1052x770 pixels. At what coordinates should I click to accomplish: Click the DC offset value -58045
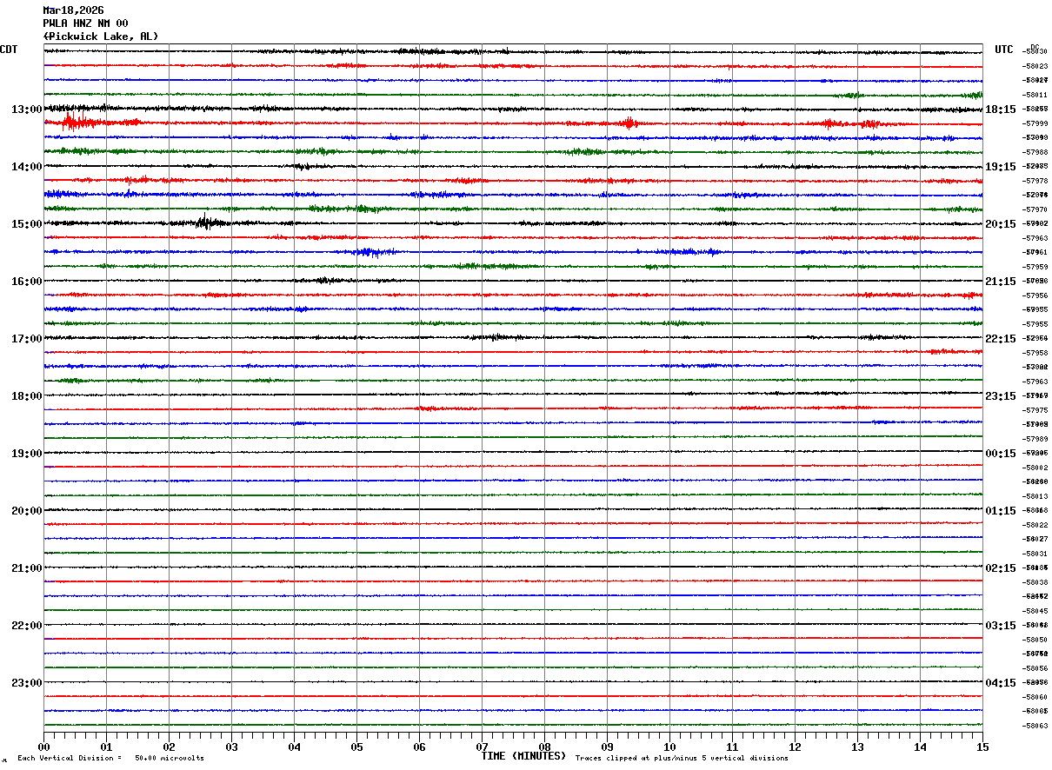[x=1035, y=611]
